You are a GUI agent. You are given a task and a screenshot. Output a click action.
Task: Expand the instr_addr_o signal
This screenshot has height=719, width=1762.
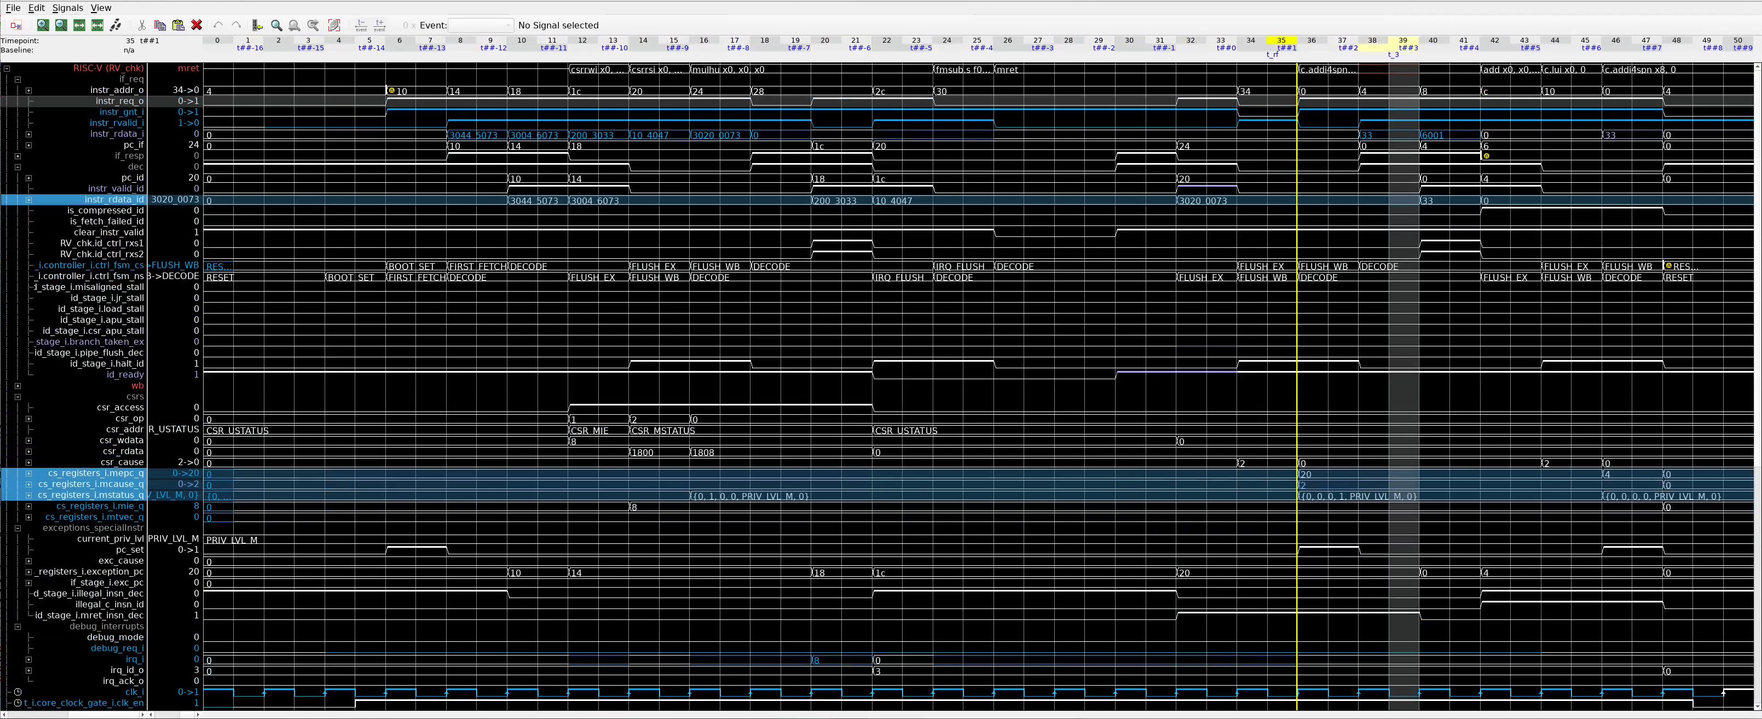tap(28, 90)
